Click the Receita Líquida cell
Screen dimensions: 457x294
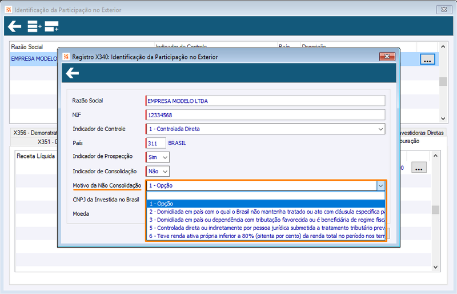[x=35, y=156]
